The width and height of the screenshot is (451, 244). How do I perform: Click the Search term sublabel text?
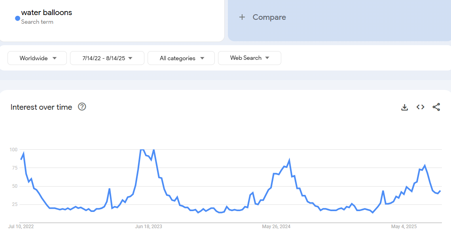(37, 22)
